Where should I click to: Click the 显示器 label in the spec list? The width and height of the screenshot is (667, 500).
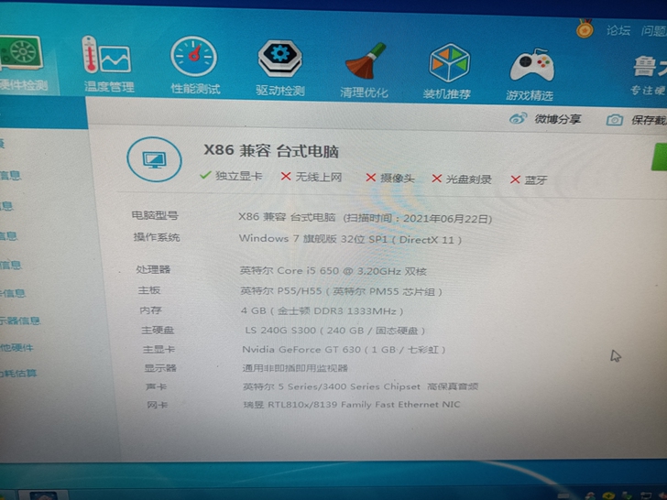pos(160,368)
